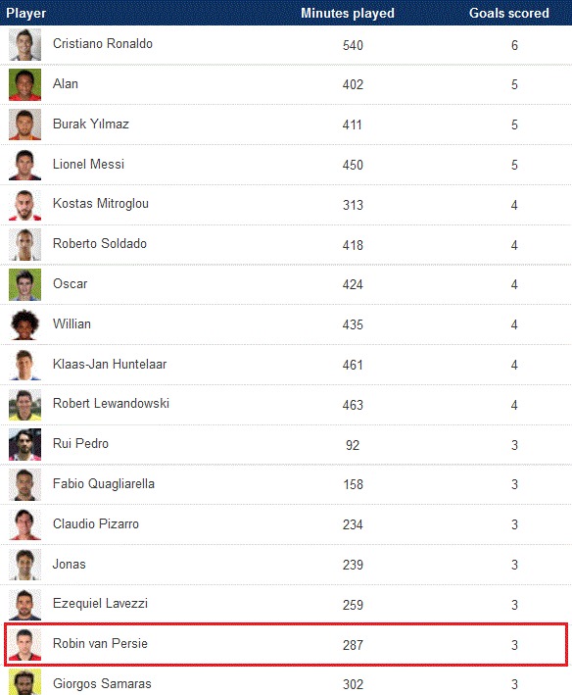Open Burak Yılmaz player photo
The image size is (572, 695).
[x=24, y=124]
